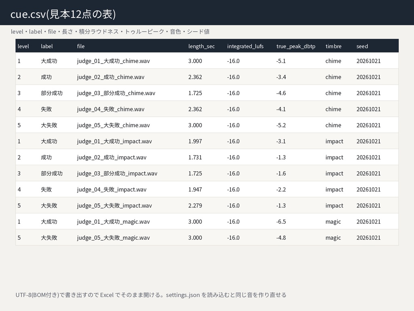Click the subtitle listing level・label・file columns
The height and width of the screenshot is (311, 414).
point(110,32)
